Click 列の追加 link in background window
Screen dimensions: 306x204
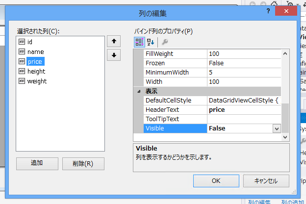click(x=293, y=202)
